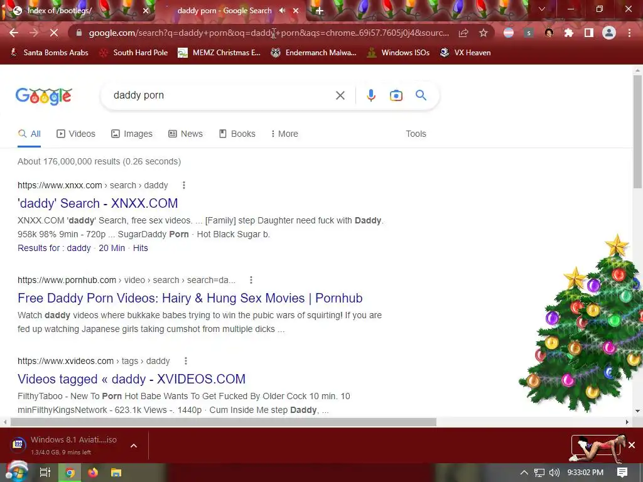This screenshot has width=643, height=482.
Task: Click inside the Google search box
Action: click(222, 95)
